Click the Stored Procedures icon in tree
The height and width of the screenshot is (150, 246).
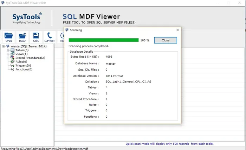[12, 58]
